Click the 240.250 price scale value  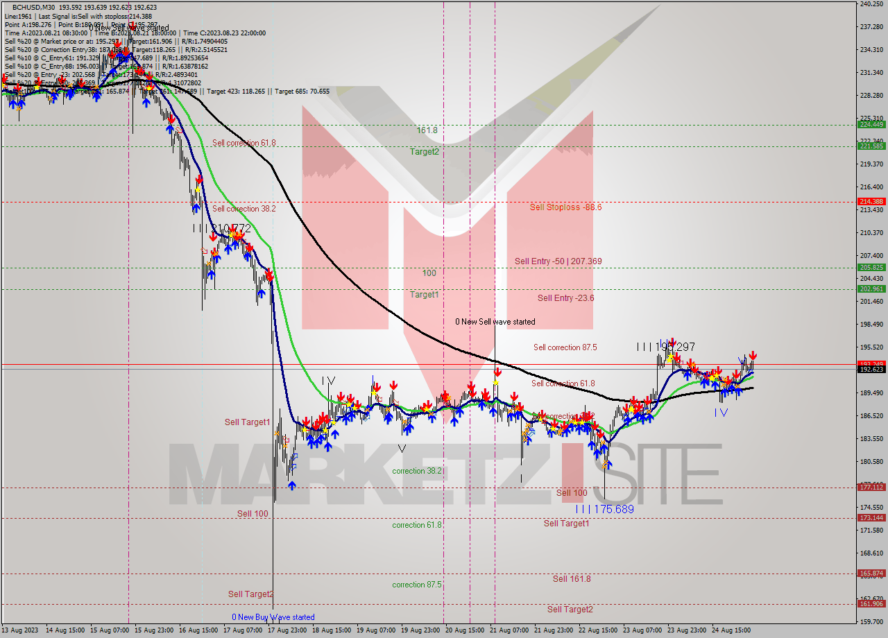[x=871, y=4]
